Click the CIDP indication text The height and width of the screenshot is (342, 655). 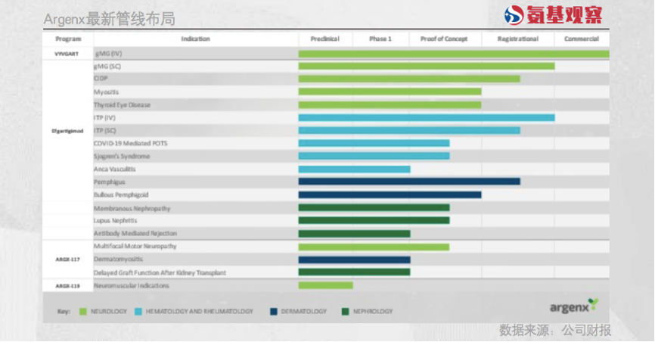[x=101, y=78]
